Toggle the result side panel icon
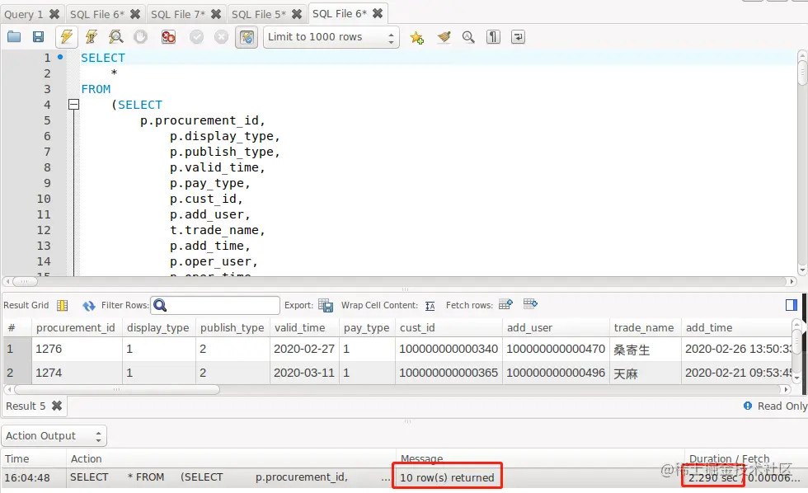808x493 pixels. 792,305
